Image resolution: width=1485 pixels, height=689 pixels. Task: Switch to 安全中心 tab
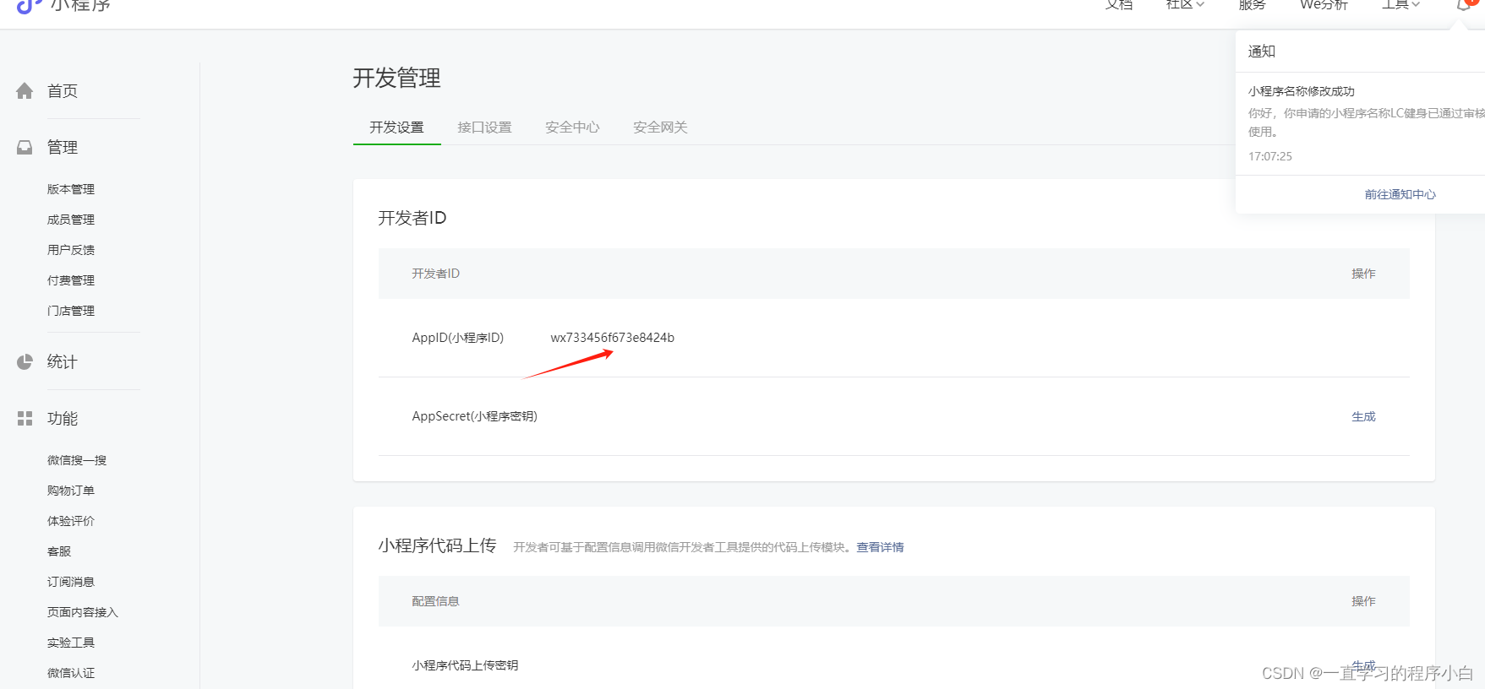572,127
